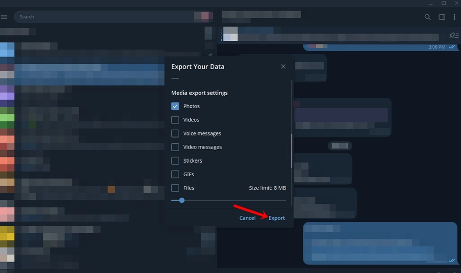The height and width of the screenshot is (273, 461).
Task: Close the Export Your Data dialog
Action: tap(283, 66)
